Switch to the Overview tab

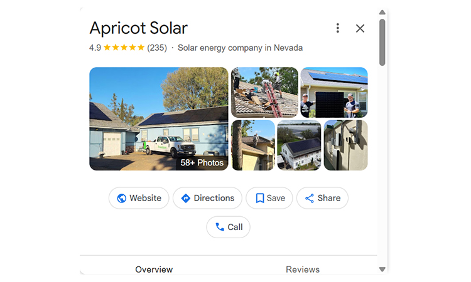tap(154, 269)
